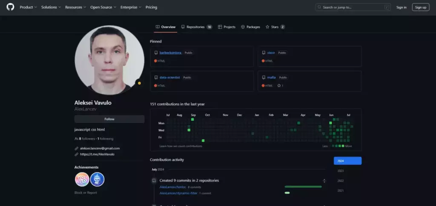This screenshot has width=436, height=206.
Task: Select the 2024 year filter
Action: [347, 161]
